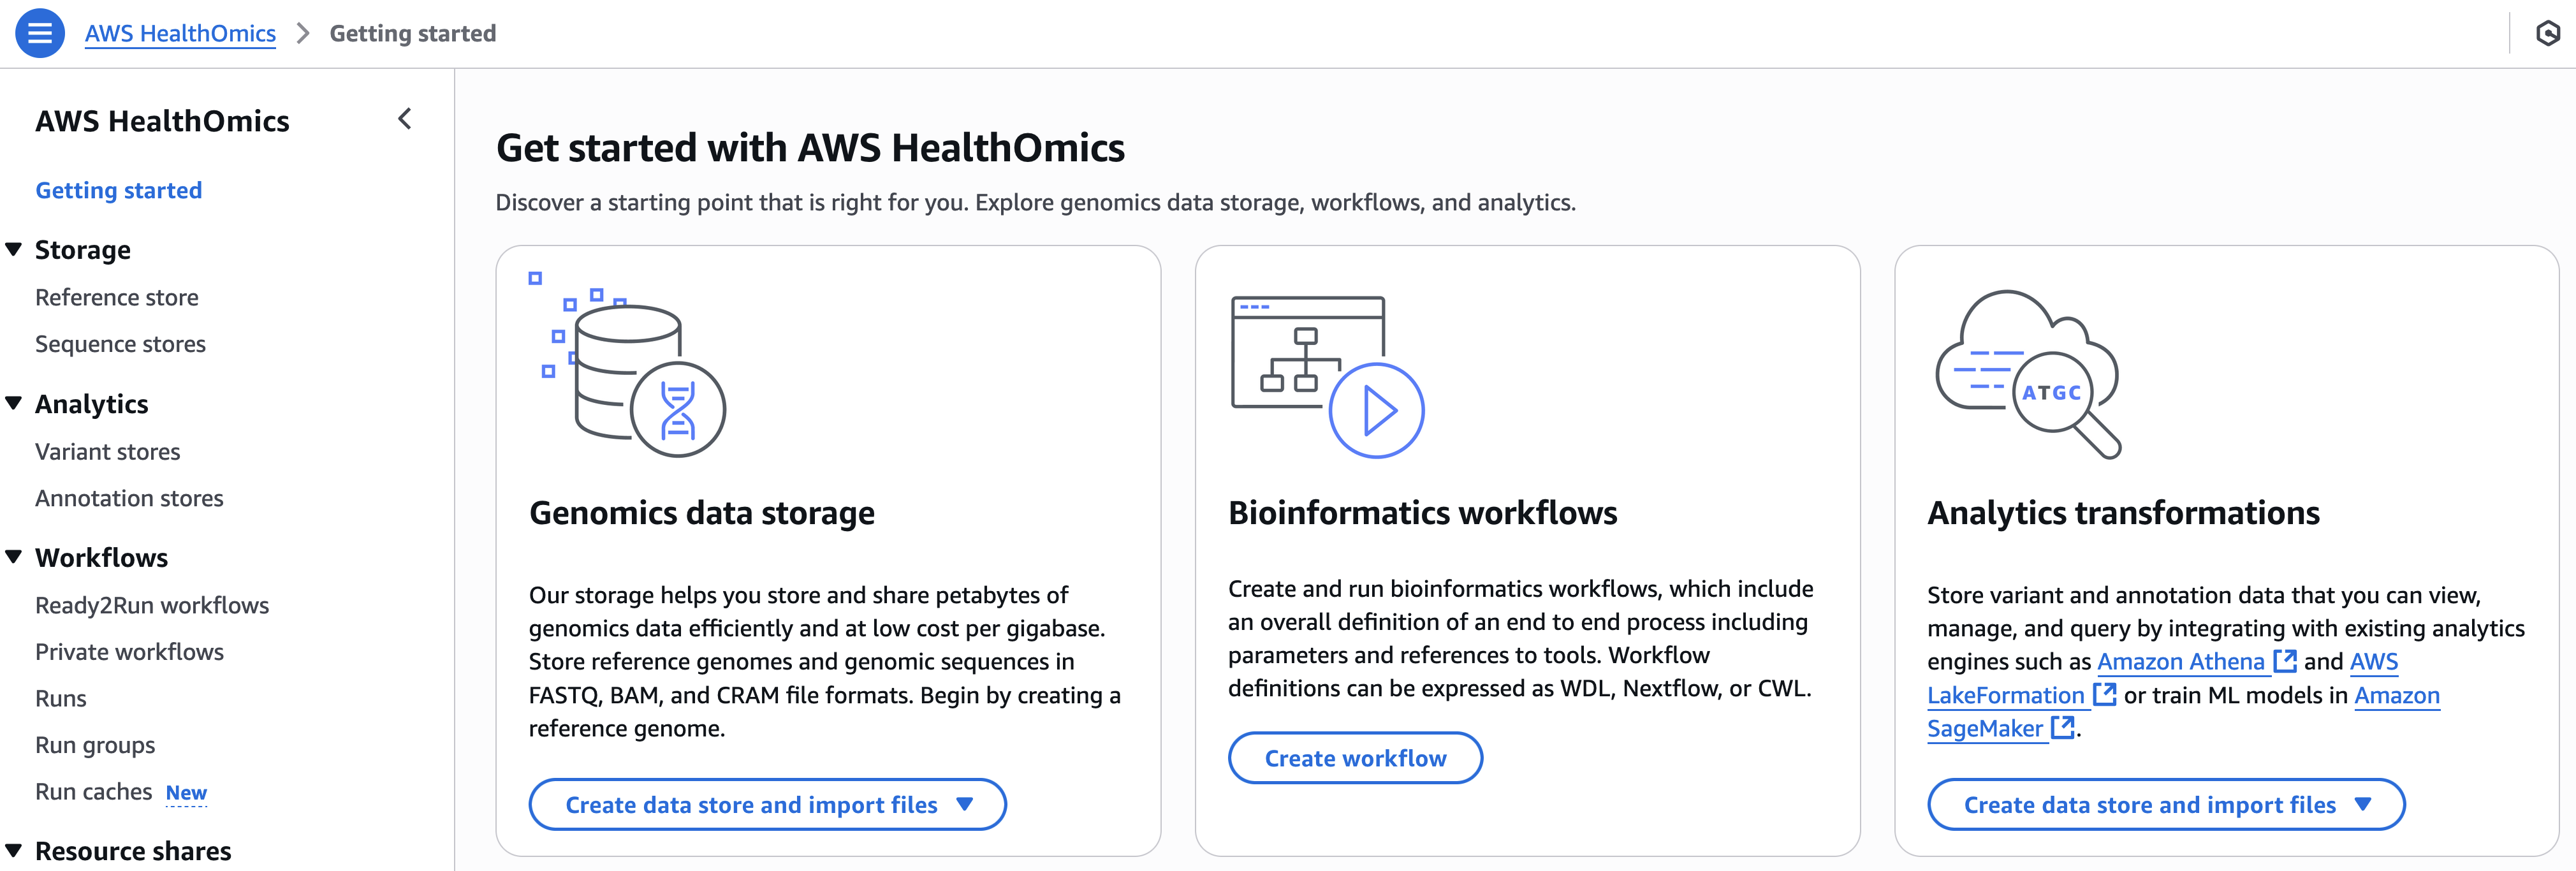The image size is (2576, 871).
Task: Go to Run caches in sidebar
Action: 93,791
